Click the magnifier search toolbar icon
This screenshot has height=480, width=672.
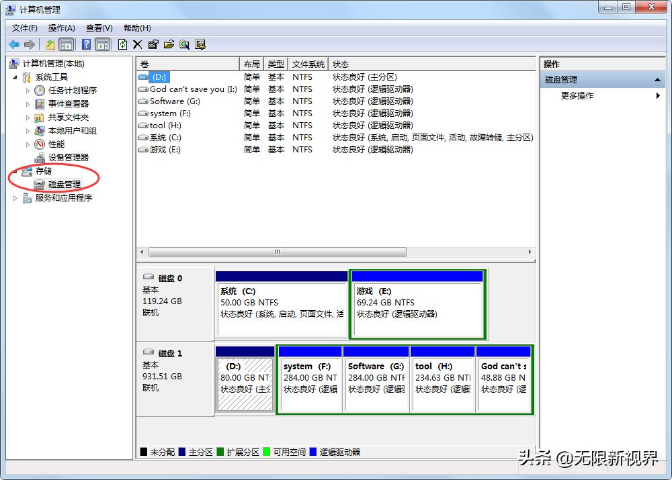point(184,44)
